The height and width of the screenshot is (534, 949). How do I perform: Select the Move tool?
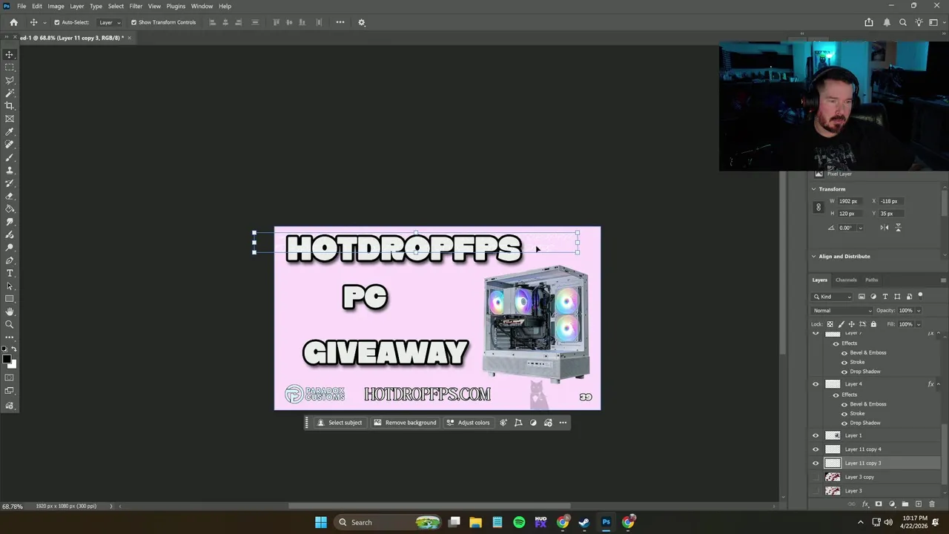(10, 55)
